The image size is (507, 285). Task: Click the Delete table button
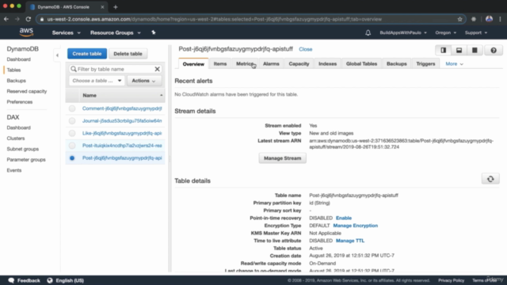click(128, 54)
